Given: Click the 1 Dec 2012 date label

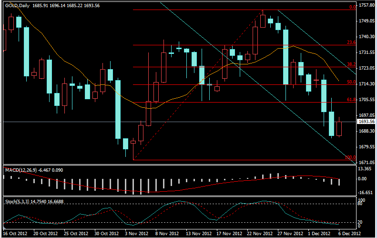Looking at the screenshot, I should (x=319, y=233).
